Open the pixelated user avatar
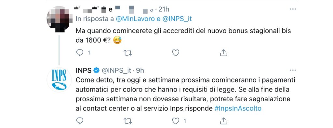This screenshot has width=333, height=128. (59, 19)
